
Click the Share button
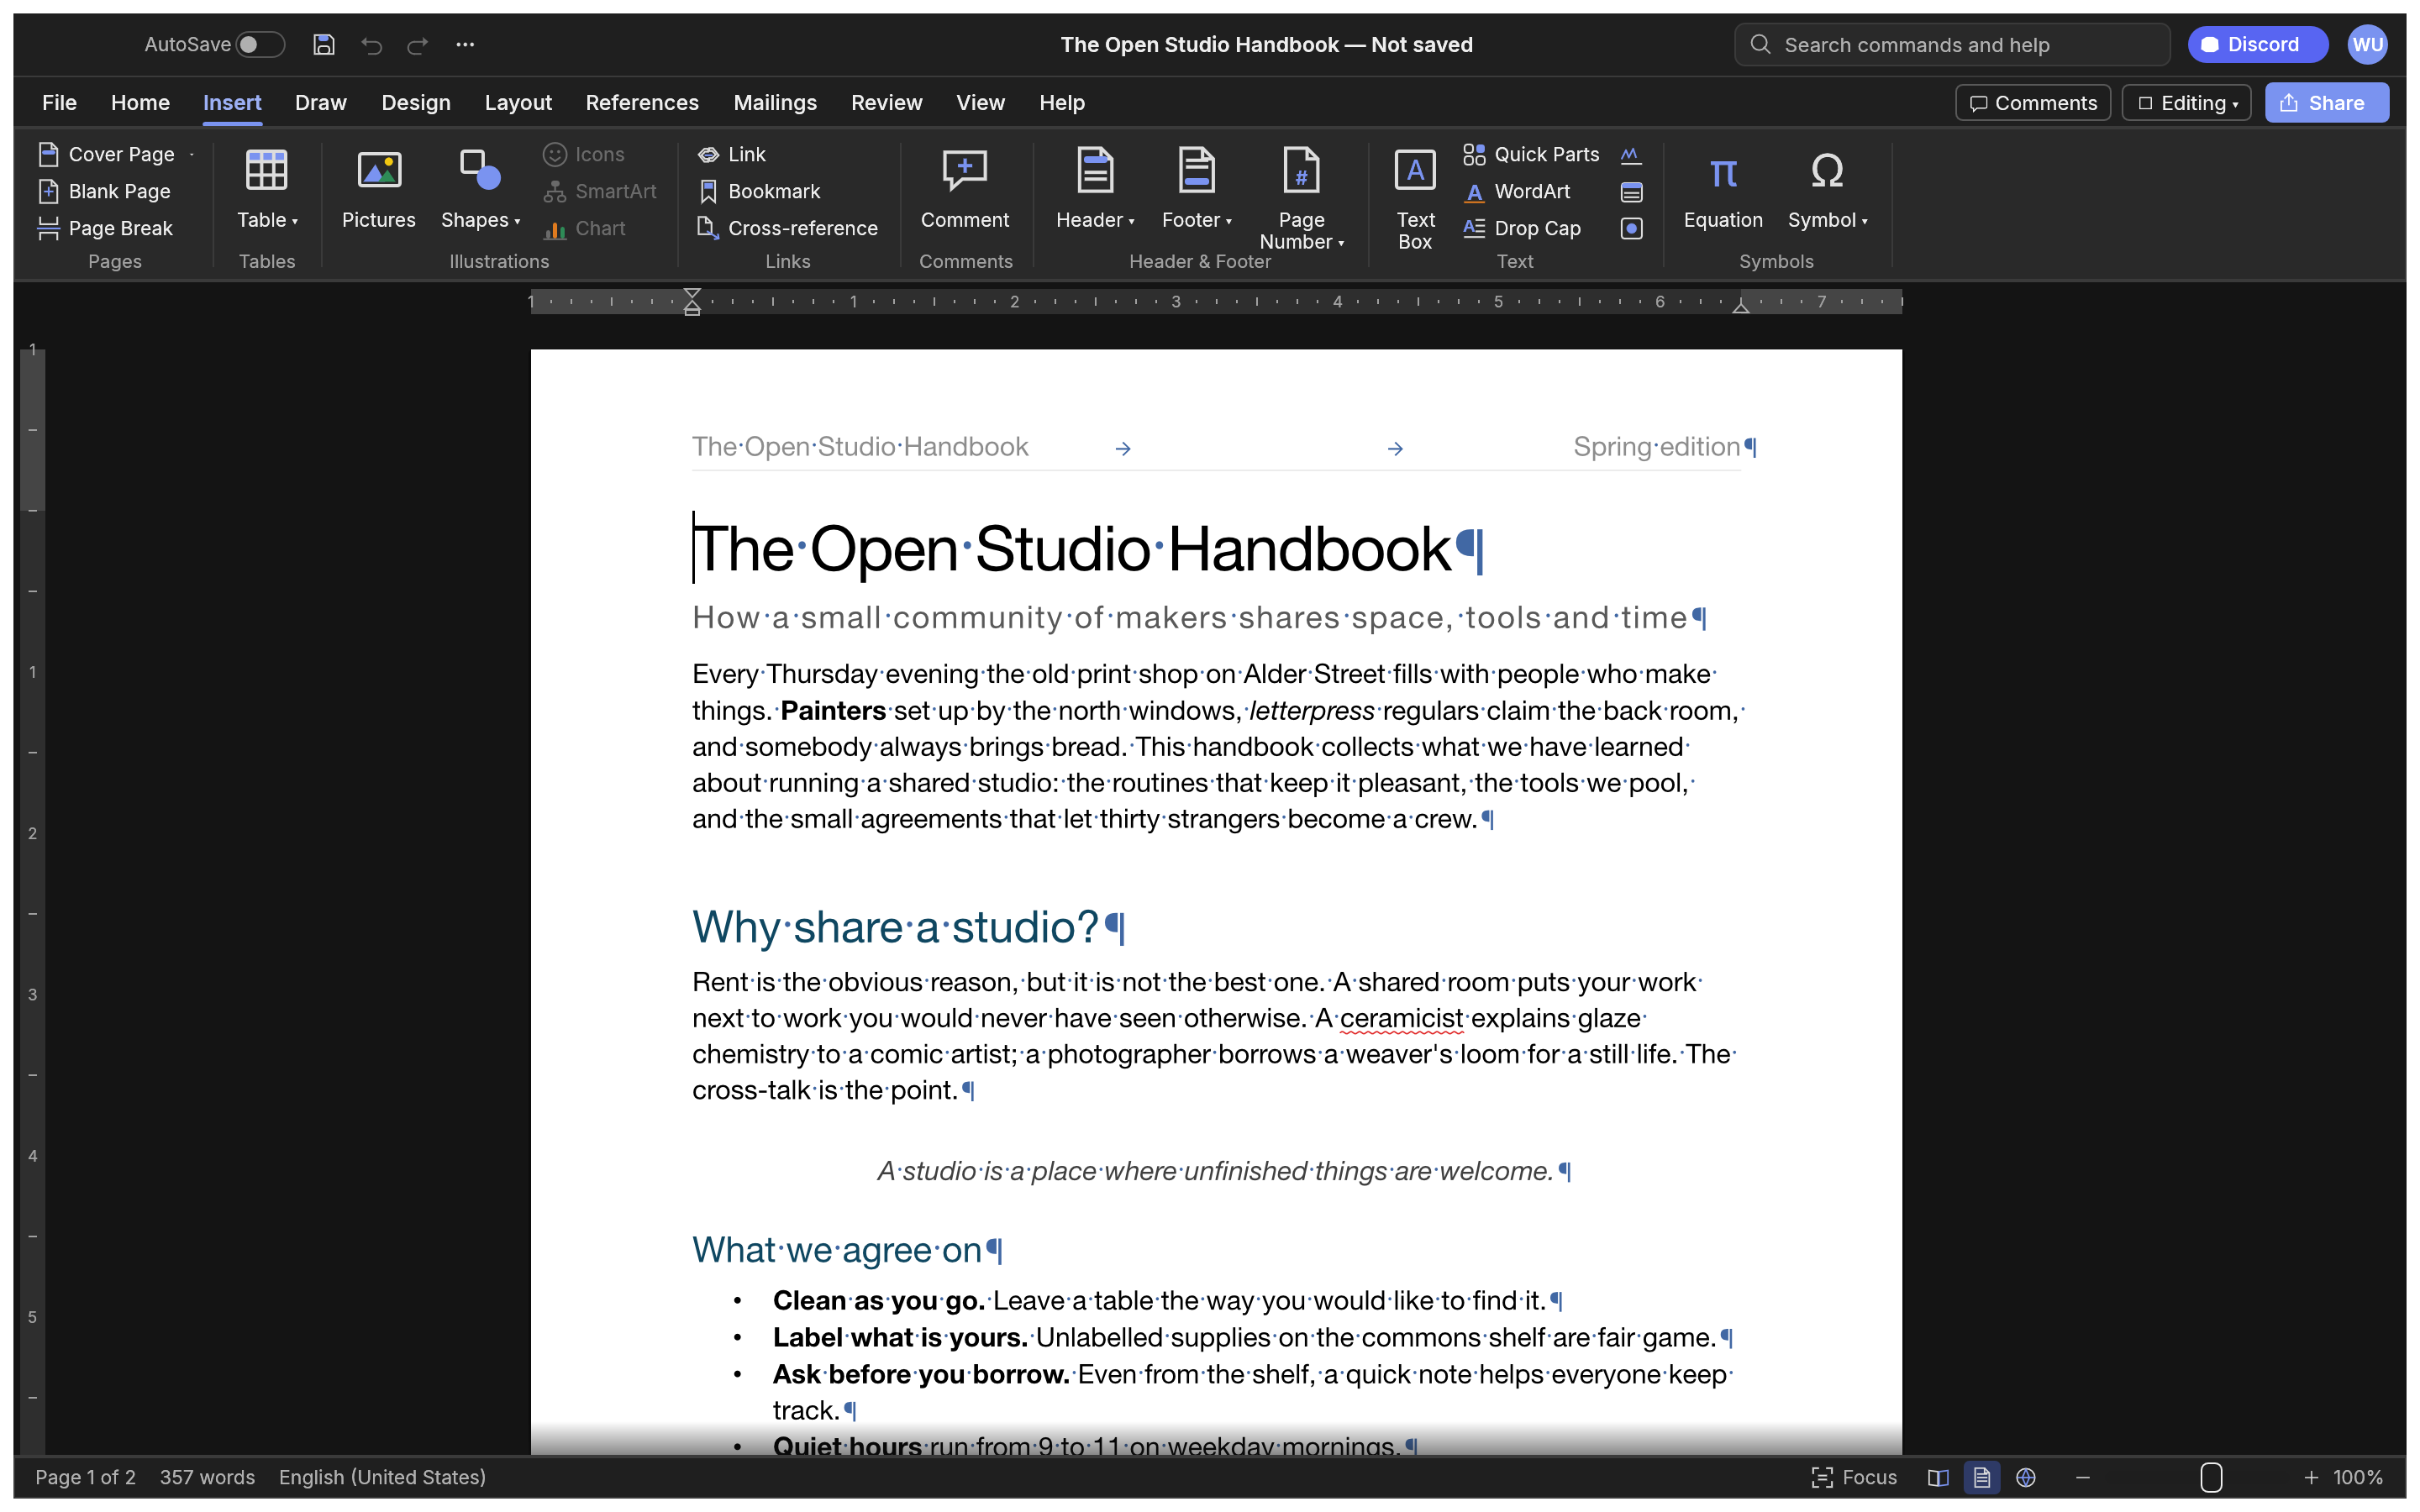point(2326,103)
